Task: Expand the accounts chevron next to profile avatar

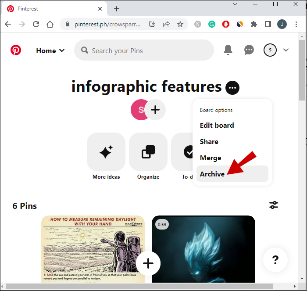Action: coord(286,50)
